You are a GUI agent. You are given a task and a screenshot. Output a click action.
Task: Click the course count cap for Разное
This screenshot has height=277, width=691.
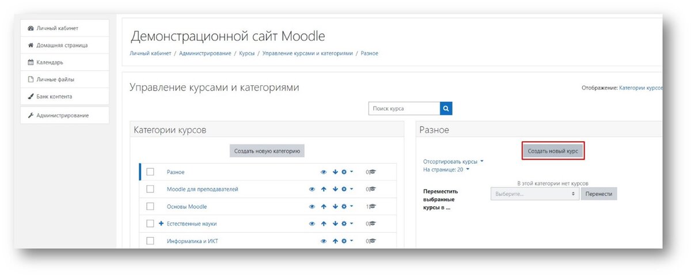[x=372, y=172]
